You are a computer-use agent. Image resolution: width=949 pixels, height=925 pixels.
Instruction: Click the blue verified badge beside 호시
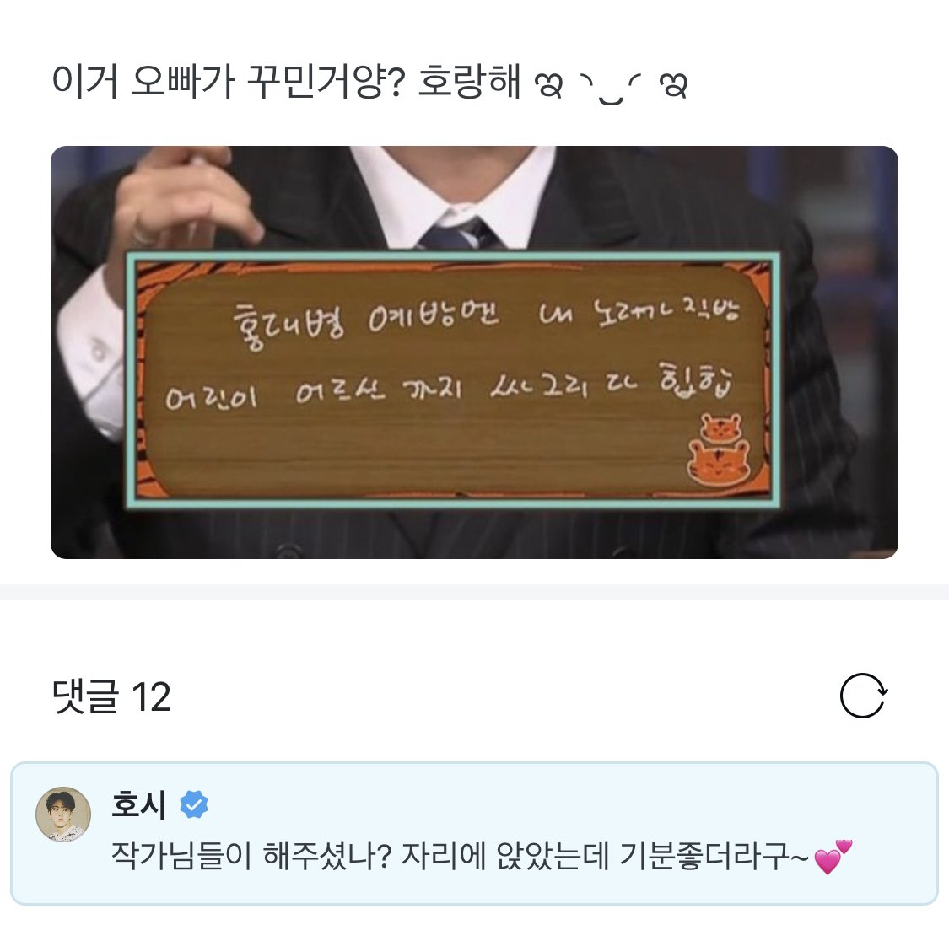[194, 804]
